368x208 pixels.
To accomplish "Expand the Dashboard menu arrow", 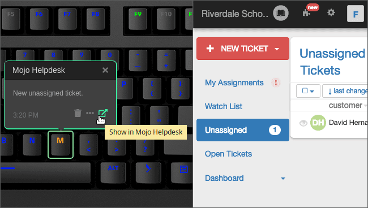I will click(x=283, y=179).
